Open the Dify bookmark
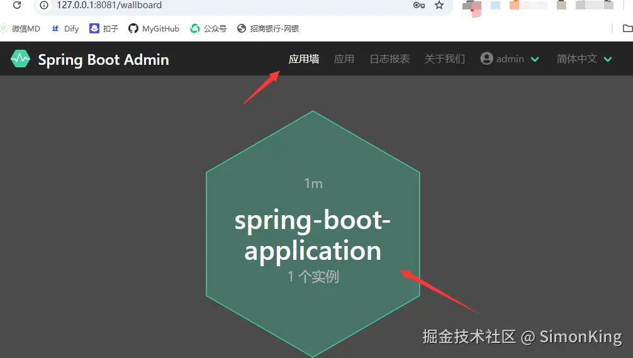The width and height of the screenshot is (633, 358). click(x=65, y=29)
